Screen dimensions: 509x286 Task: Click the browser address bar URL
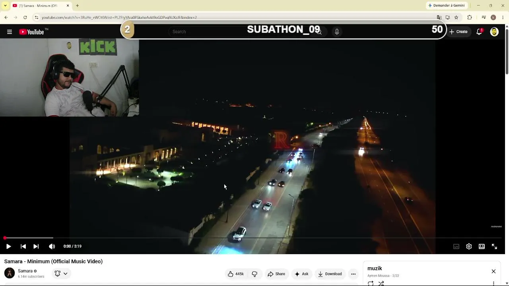[x=119, y=17]
